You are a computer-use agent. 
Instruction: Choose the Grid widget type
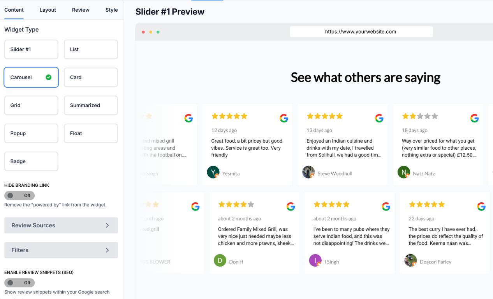(31, 105)
